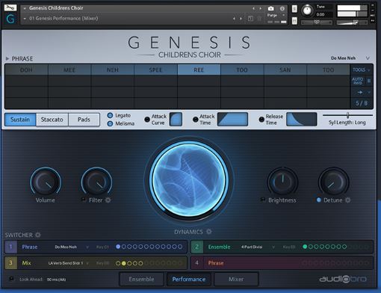Image resolution: width=381 pixels, height=293 pixels.
Task: Select switcher slot number 4
Action: tap(196, 263)
